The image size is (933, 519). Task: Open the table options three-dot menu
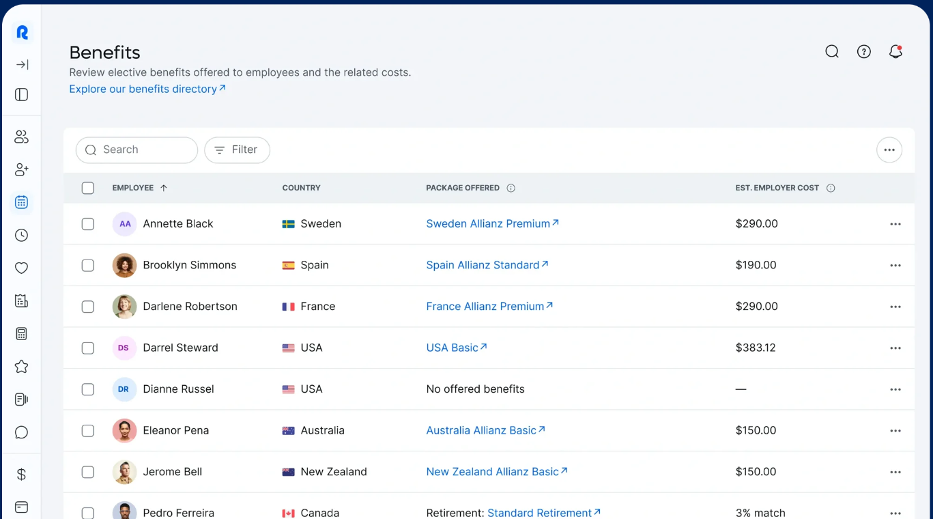[889, 150]
